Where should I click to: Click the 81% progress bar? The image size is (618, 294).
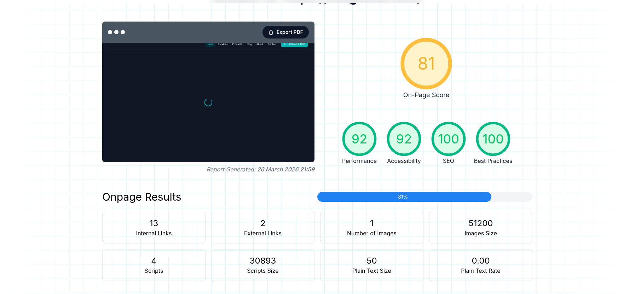(x=404, y=197)
